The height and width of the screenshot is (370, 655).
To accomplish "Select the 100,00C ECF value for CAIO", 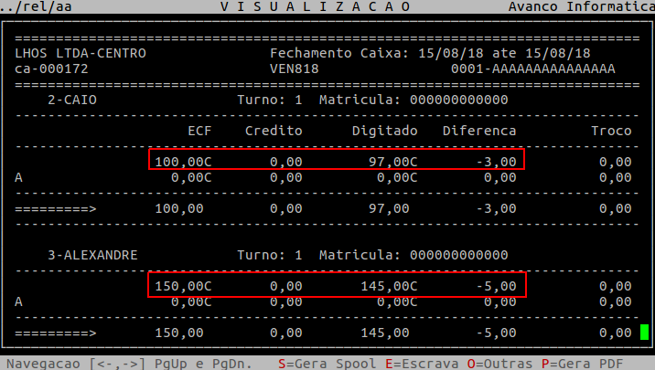I will [x=183, y=162].
